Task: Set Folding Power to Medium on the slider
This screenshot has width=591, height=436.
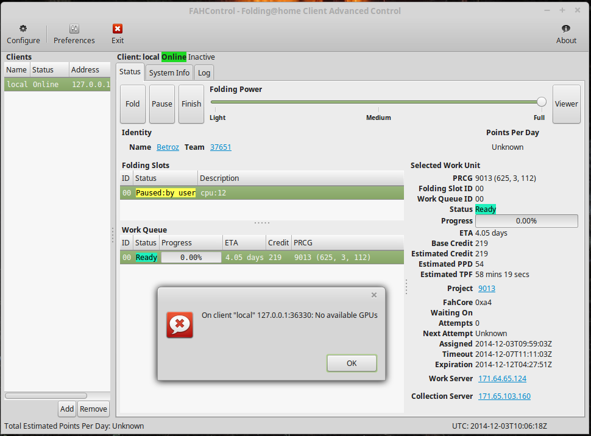Action: [378, 102]
